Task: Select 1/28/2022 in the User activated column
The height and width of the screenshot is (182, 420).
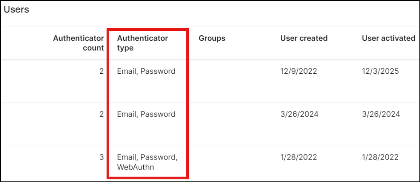Action: (x=380, y=157)
